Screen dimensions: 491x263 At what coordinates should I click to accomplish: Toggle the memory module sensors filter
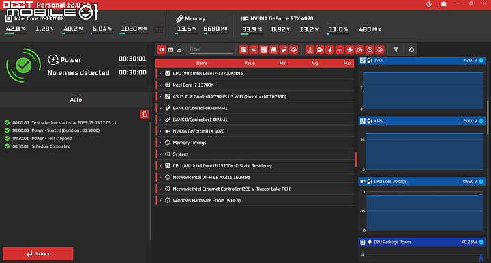pos(284,50)
